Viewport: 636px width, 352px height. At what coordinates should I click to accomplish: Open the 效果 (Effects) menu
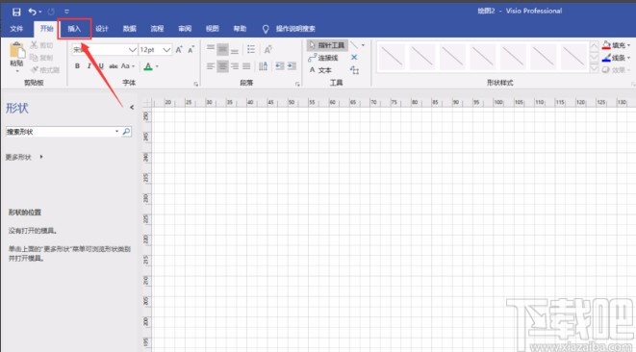click(x=616, y=70)
